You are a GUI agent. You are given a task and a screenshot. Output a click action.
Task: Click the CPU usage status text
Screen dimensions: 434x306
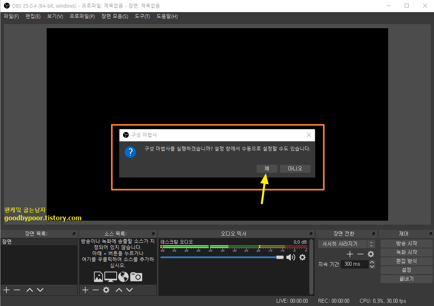383,301
